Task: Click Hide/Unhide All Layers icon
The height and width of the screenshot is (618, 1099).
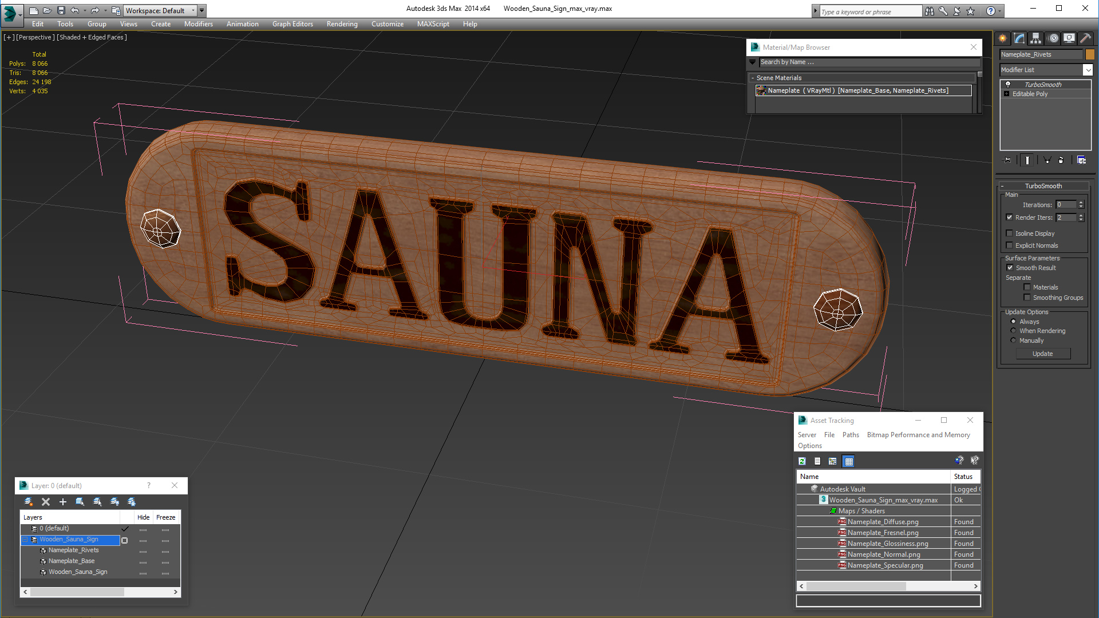Action: 114,502
